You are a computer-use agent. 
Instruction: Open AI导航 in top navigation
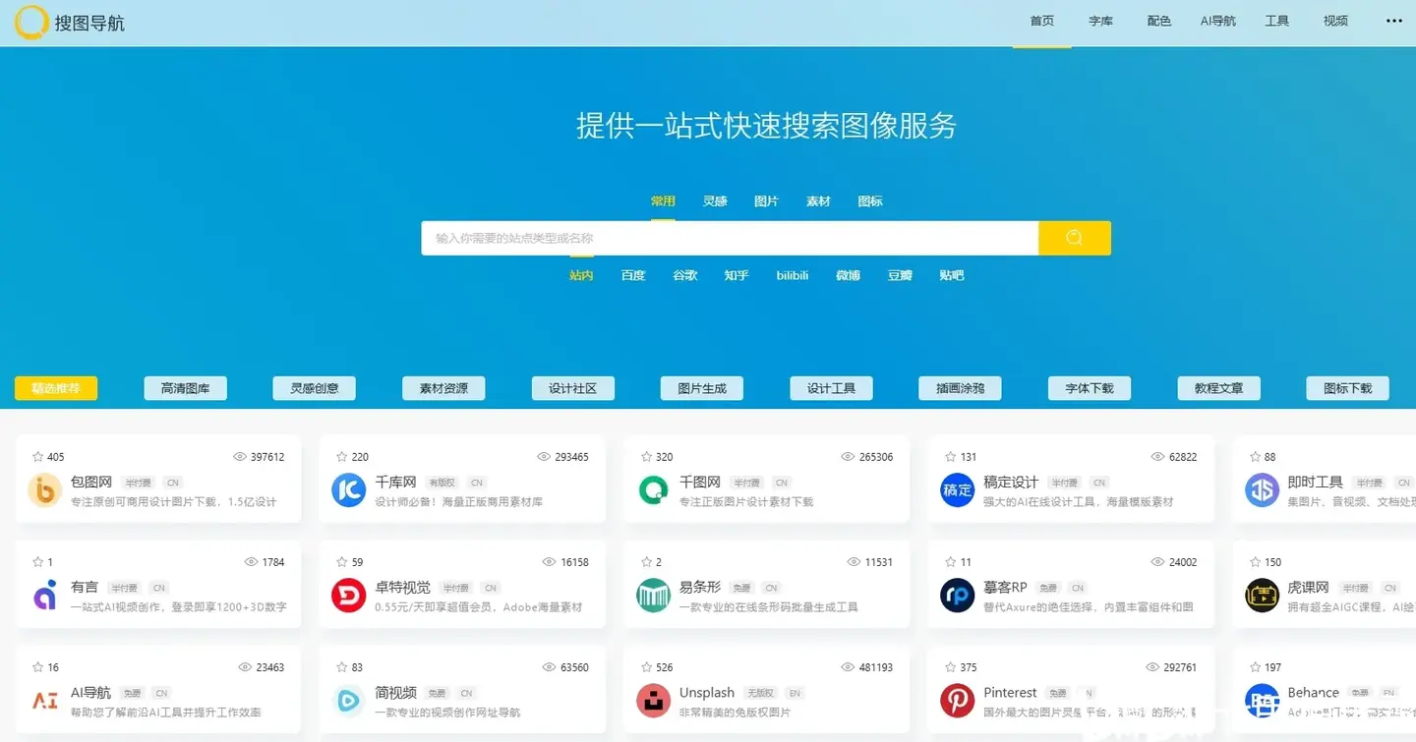(1218, 21)
